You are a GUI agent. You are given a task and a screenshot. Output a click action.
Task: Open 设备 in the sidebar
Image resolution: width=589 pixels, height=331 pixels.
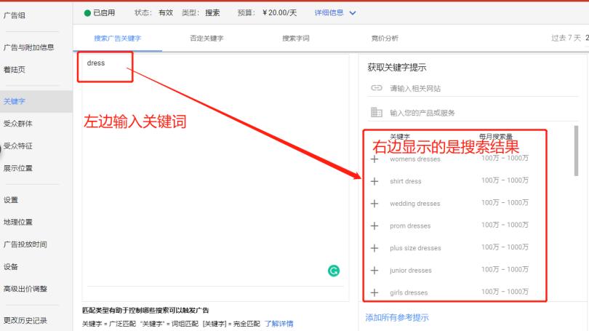click(x=11, y=267)
